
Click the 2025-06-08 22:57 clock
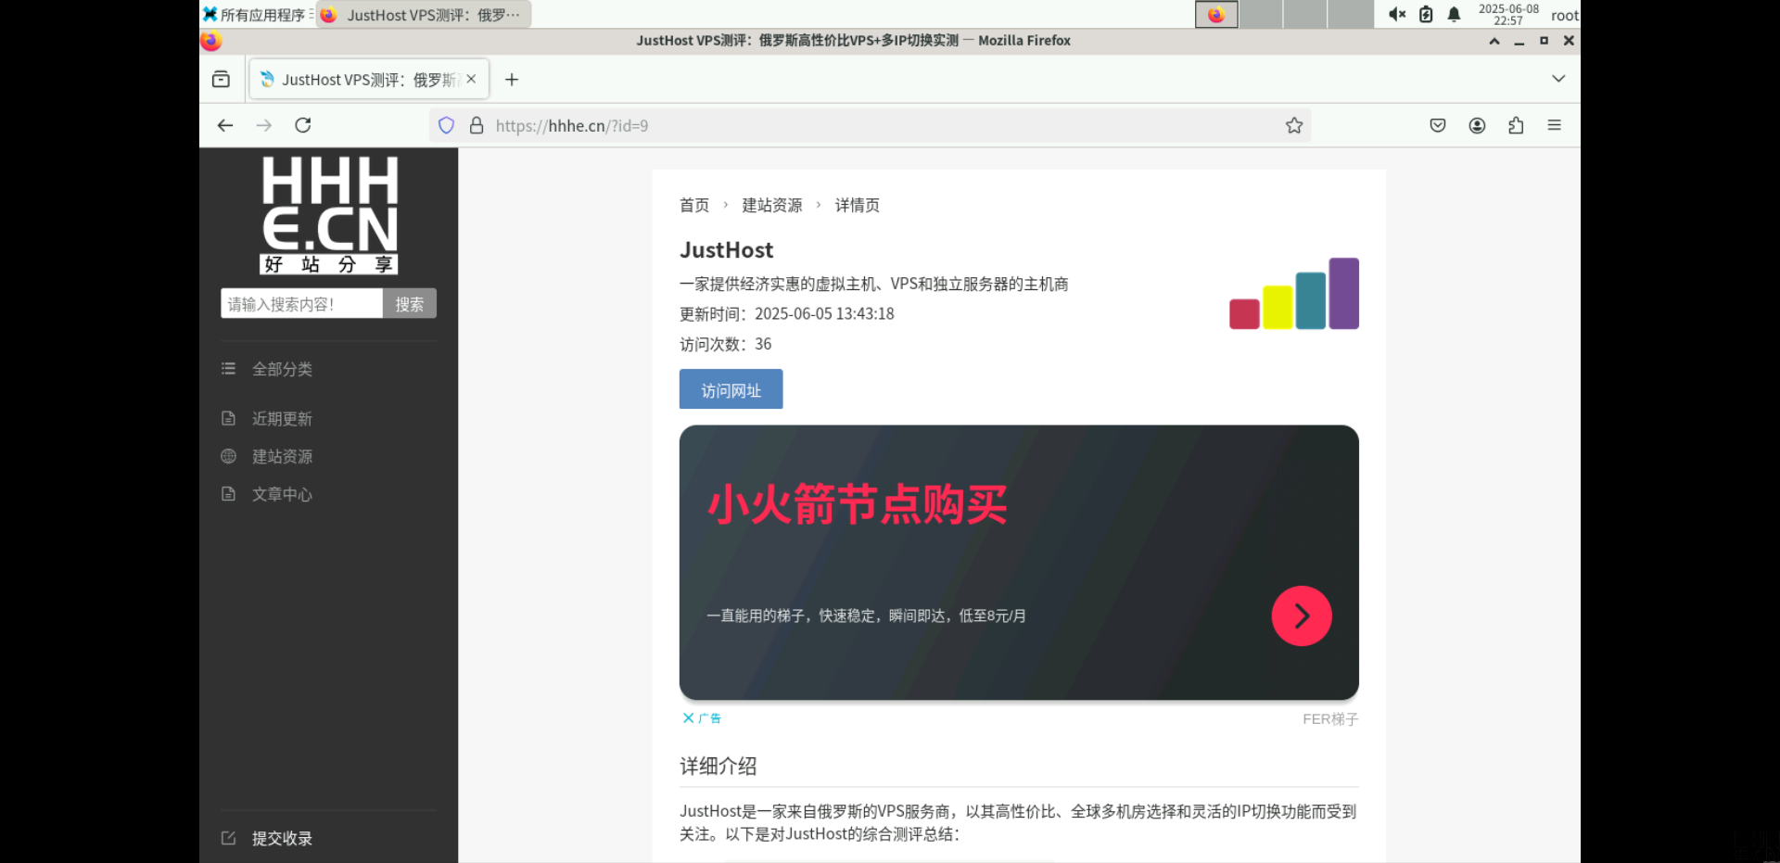tap(1508, 14)
